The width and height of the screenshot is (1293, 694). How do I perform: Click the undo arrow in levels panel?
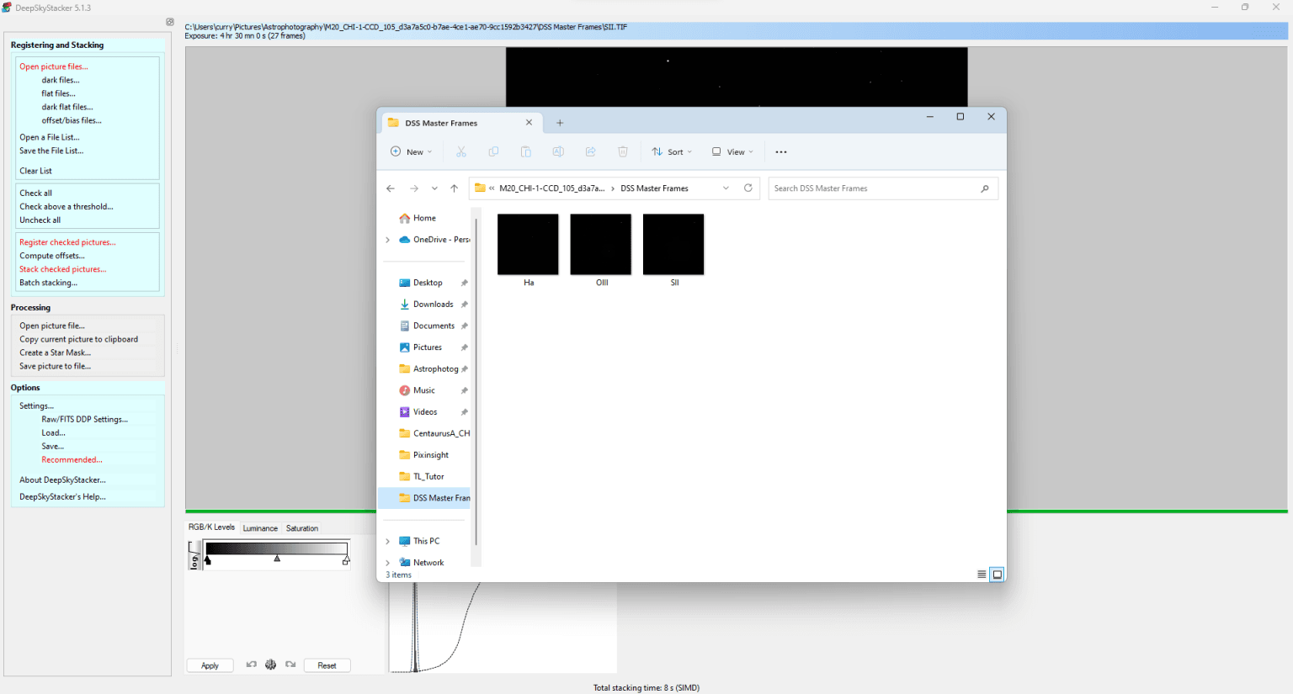click(251, 665)
